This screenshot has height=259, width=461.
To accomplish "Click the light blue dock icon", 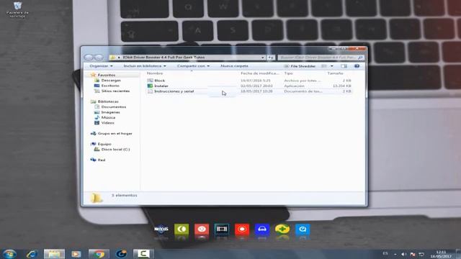I will [303, 229].
